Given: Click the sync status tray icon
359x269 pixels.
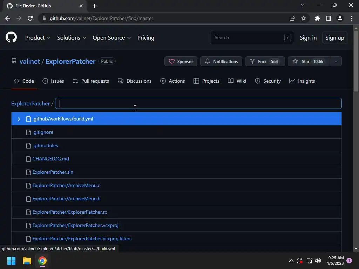Looking at the screenshot, I should tap(300, 261).
